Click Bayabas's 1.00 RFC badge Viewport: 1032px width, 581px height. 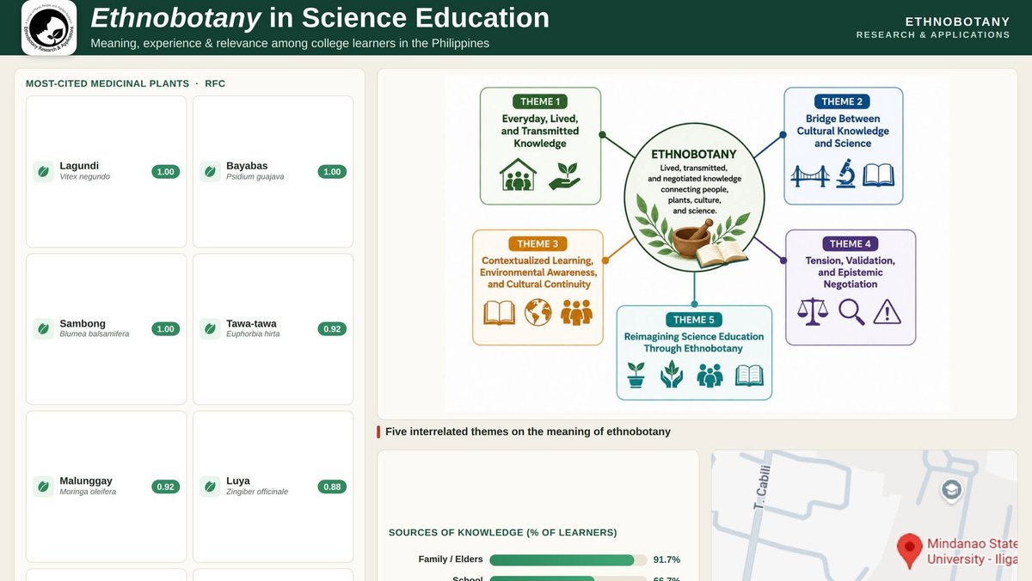click(332, 172)
